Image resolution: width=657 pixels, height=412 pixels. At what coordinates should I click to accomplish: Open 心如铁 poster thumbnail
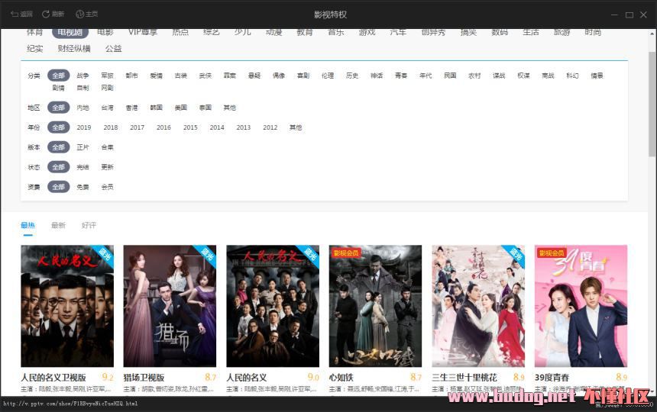click(x=375, y=306)
